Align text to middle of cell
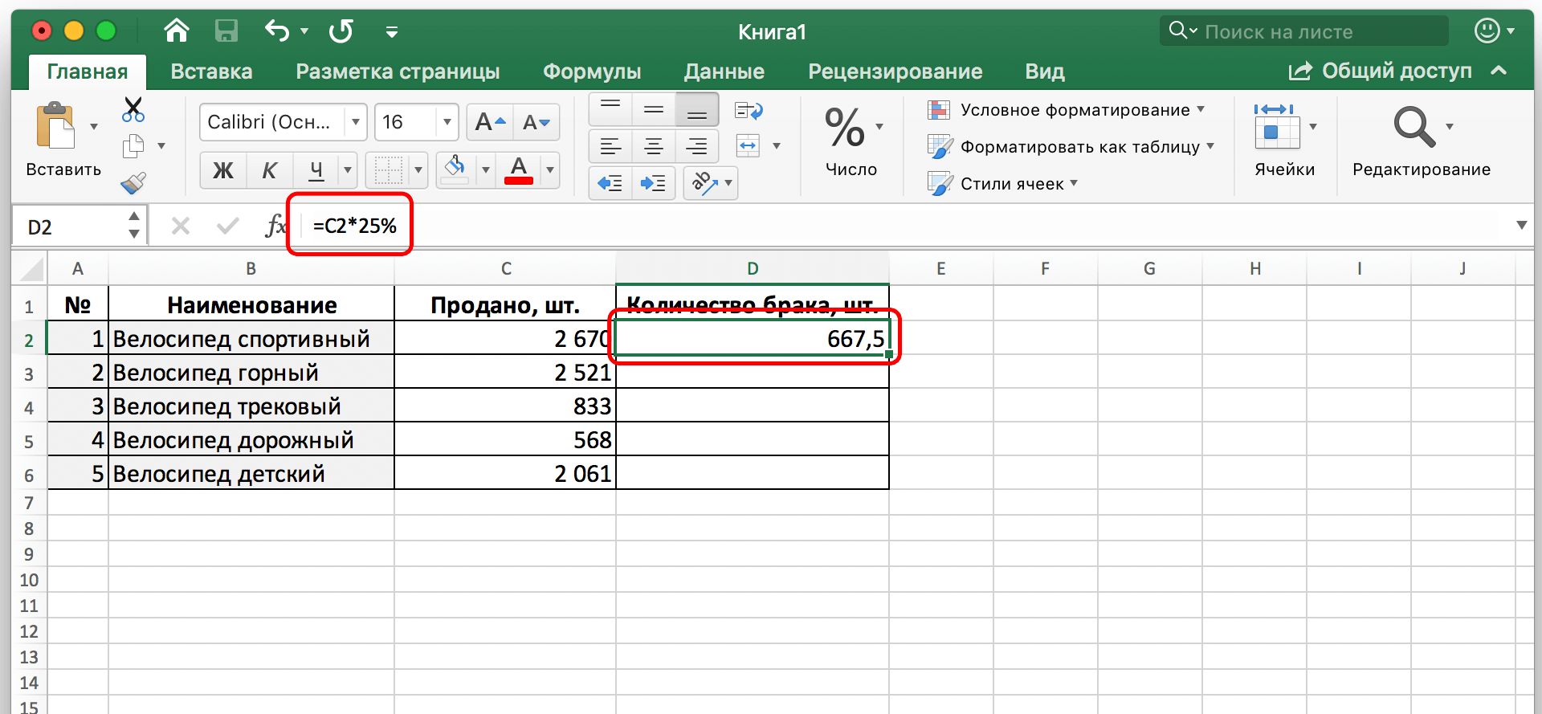The image size is (1542, 714). (x=654, y=109)
